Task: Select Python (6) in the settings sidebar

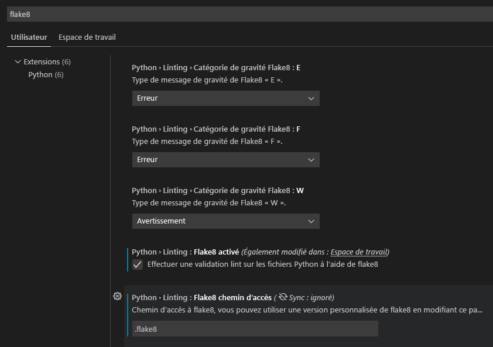Action: (x=45, y=74)
